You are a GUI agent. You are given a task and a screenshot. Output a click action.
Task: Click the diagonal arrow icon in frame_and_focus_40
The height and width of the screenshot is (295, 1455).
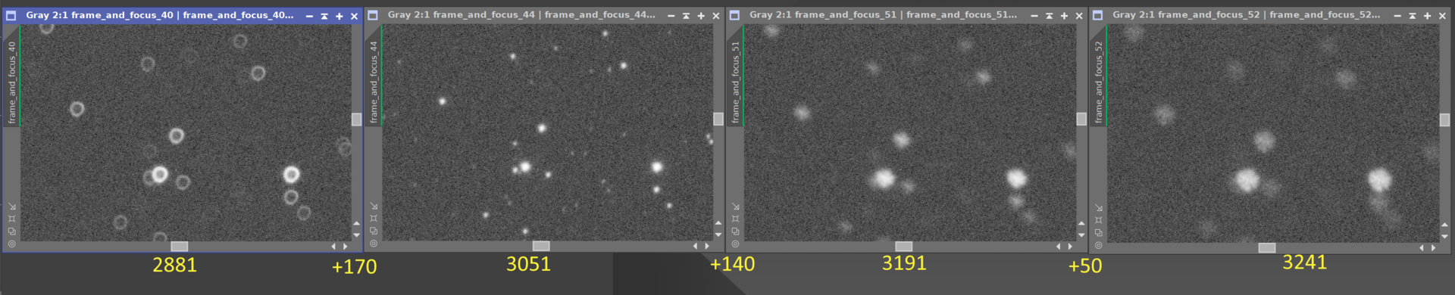click(11, 206)
